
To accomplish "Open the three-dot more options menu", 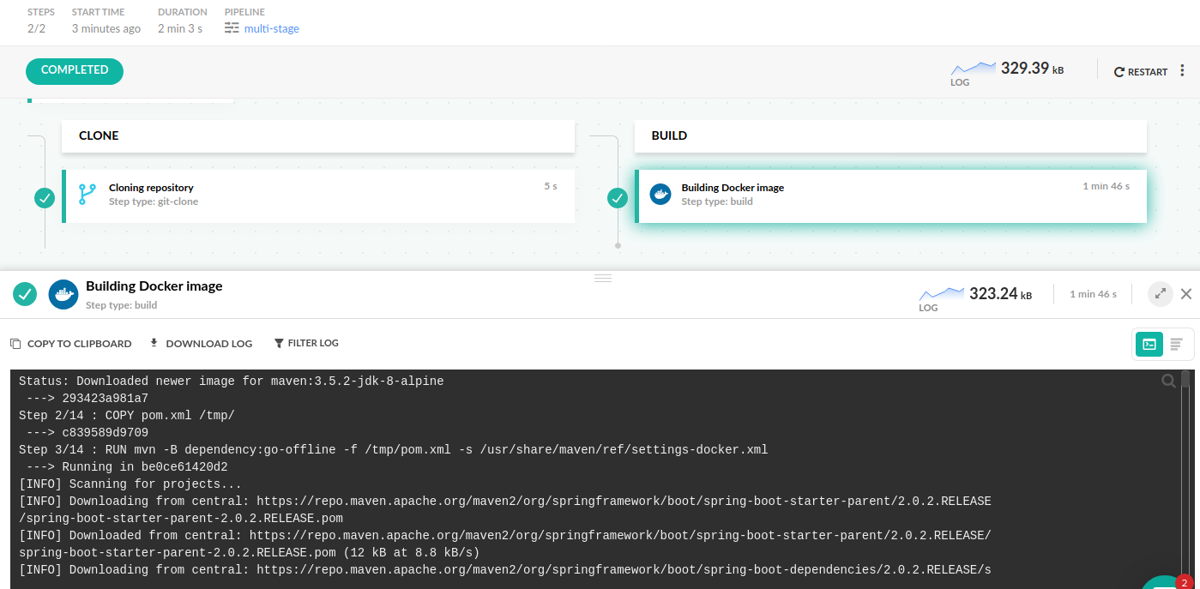I will pyautogui.click(x=1182, y=71).
